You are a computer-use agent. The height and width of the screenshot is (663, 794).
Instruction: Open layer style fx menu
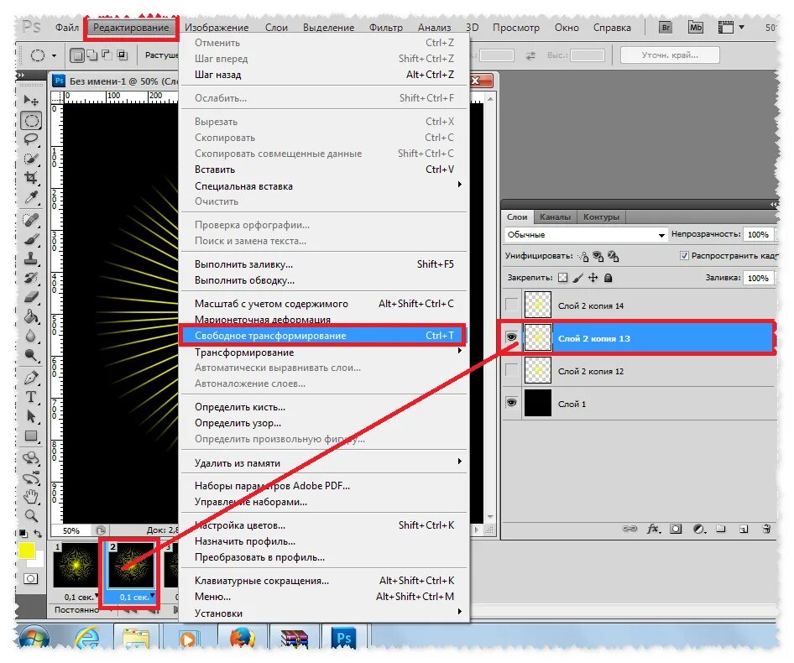(x=653, y=529)
